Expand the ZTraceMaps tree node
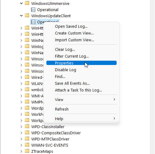Viewport: 155px width, 154px height. pos(21,151)
